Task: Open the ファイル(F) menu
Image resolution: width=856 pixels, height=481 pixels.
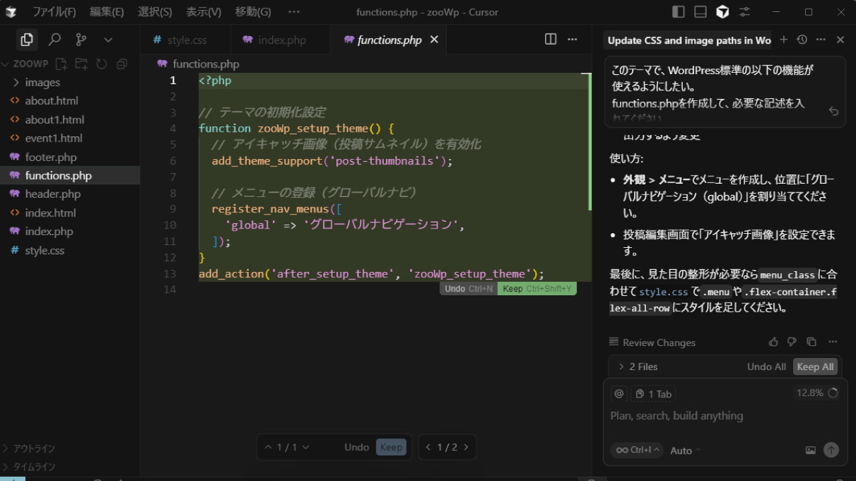Action: (x=54, y=12)
